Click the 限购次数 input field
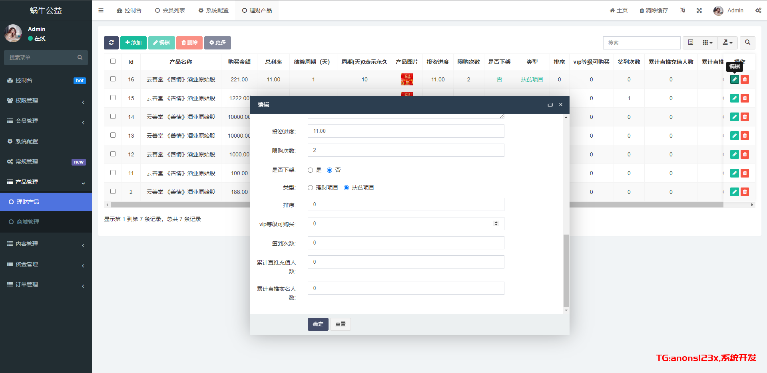 pos(406,150)
